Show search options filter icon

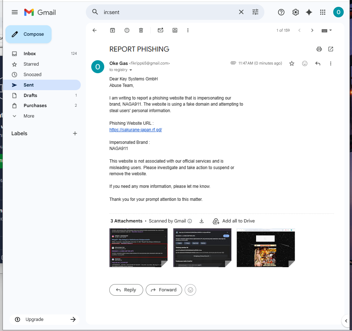[x=255, y=12]
